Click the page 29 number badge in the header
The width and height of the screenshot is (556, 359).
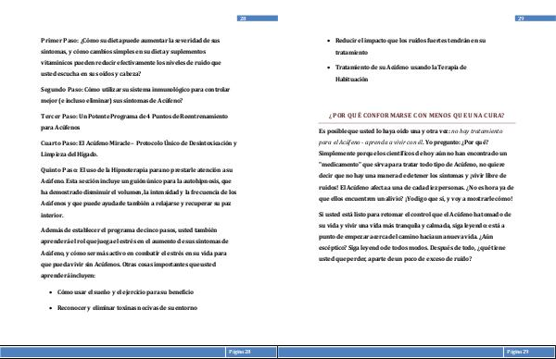point(536,19)
